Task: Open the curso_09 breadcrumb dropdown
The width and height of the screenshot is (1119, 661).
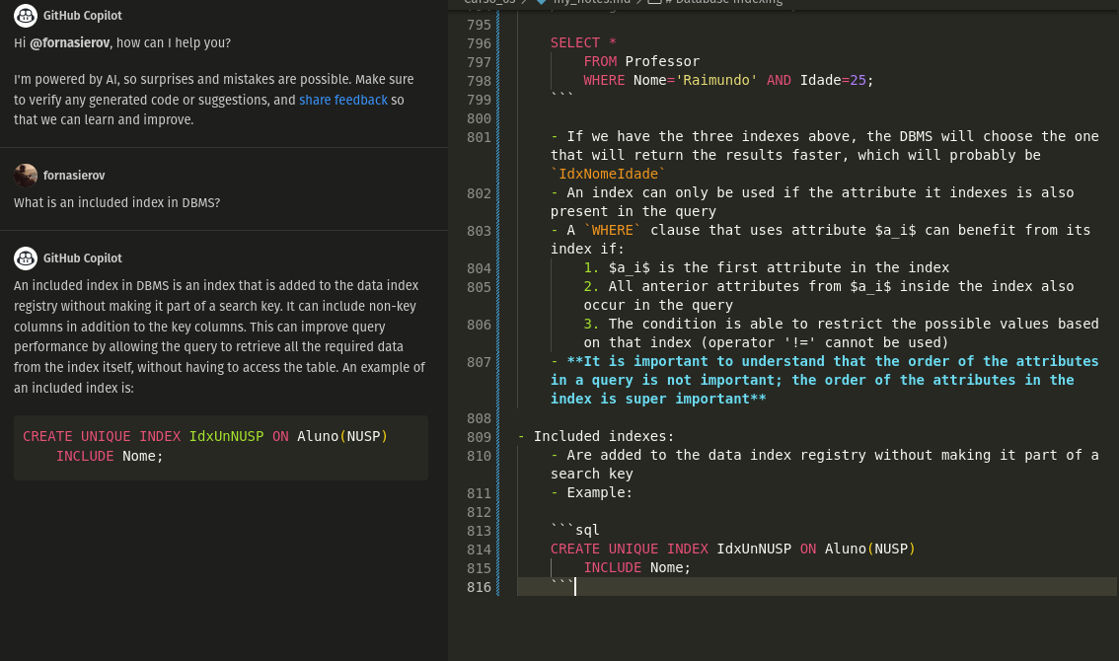Action: tap(490, 2)
